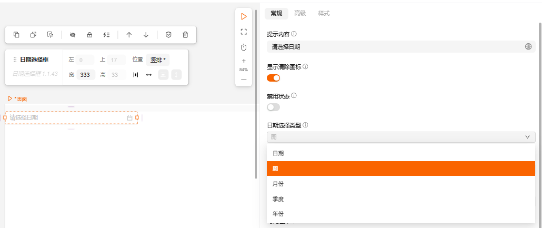The image size is (542, 228).
Task: Select 年份 from dropdown list
Action: click(x=401, y=214)
